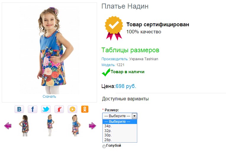Screen dimensions: 226x160
Task: Tweet this product using the Twitter bird icon
Action: click(x=46, y=109)
